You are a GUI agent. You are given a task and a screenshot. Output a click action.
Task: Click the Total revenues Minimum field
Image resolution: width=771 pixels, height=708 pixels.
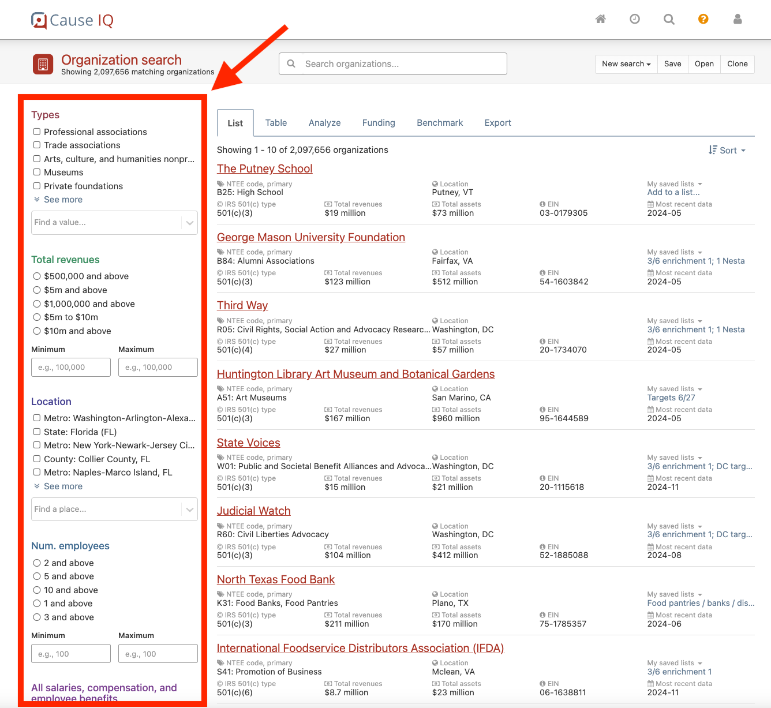coord(71,368)
